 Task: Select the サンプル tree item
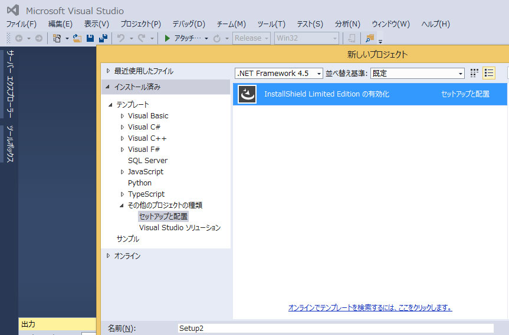tap(128, 239)
